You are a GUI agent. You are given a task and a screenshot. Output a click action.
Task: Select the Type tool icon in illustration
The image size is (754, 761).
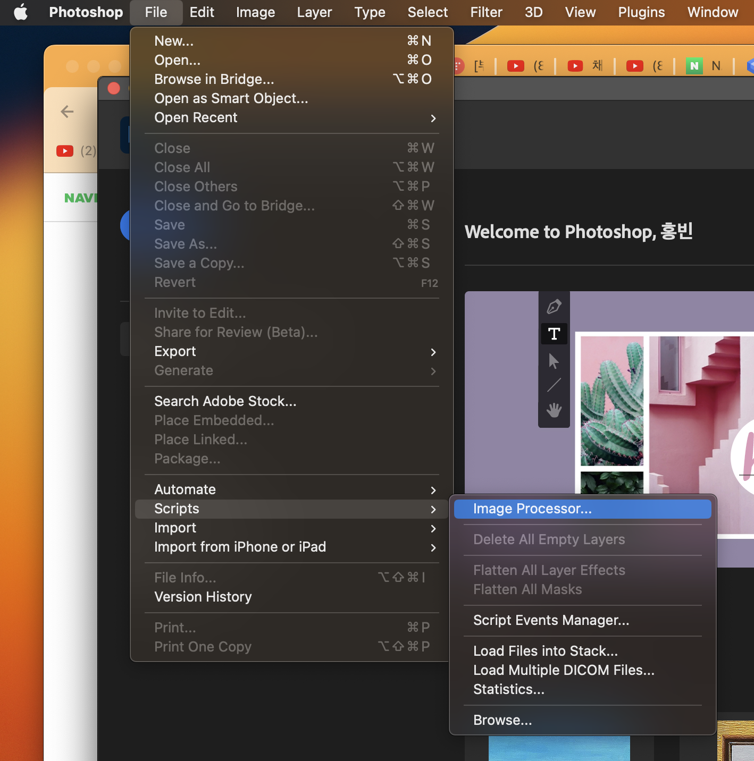click(554, 334)
